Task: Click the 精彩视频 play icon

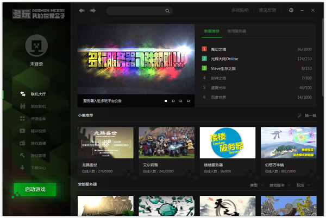Action: coord(22,131)
